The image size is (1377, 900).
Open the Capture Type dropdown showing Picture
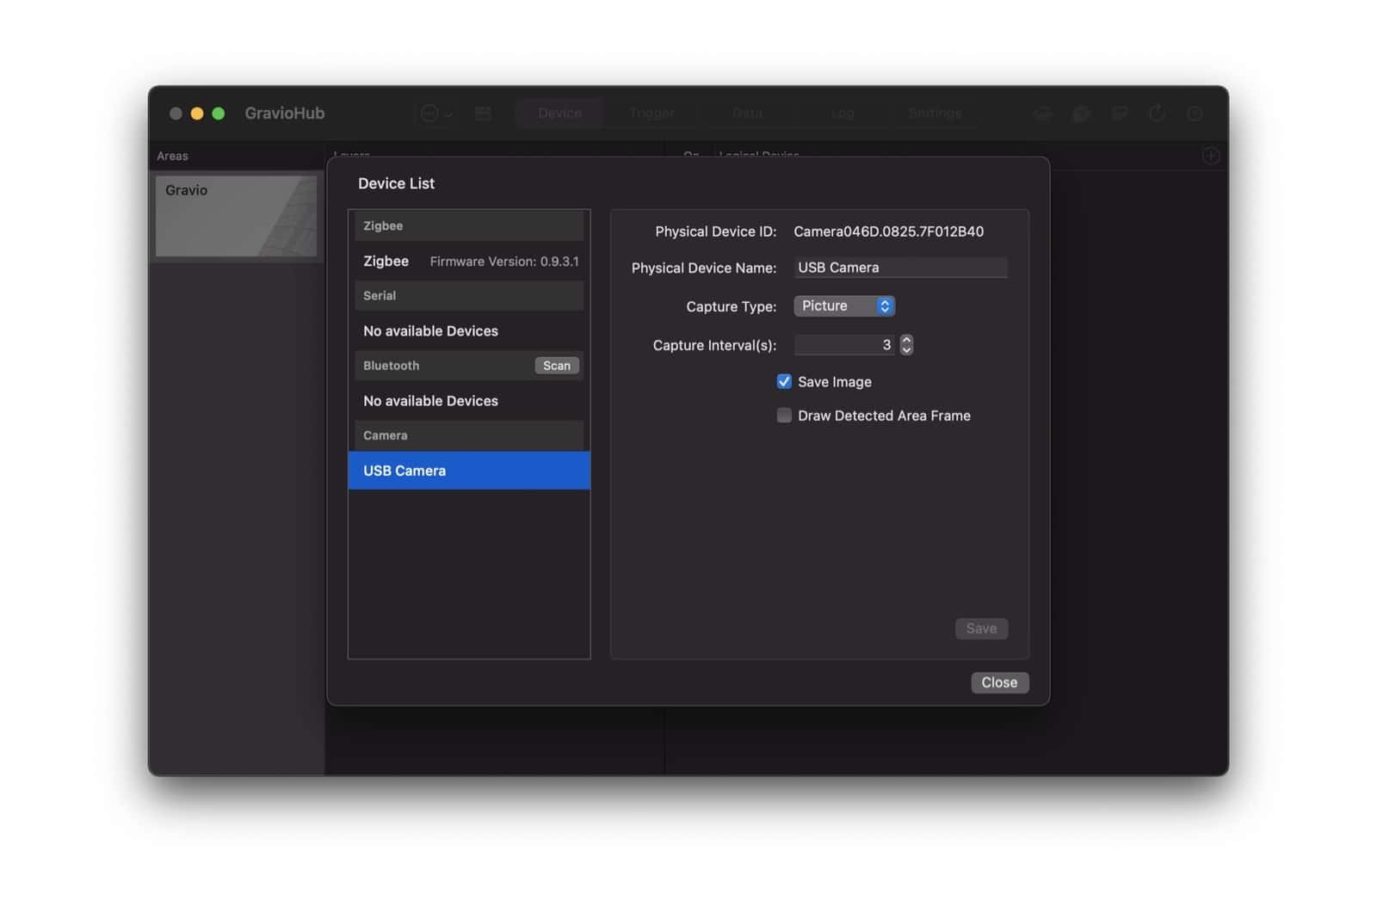coord(844,305)
